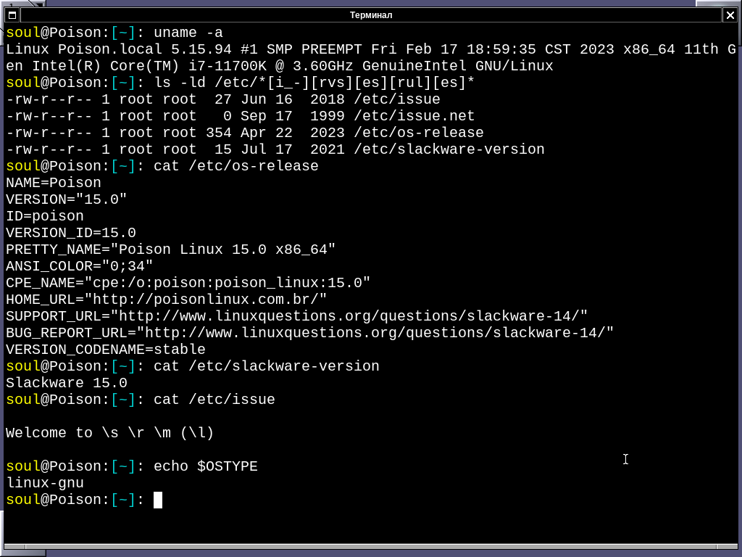The height and width of the screenshot is (557, 742).
Task: Click the 'linux-gnu' output line
Action: coord(45,483)
